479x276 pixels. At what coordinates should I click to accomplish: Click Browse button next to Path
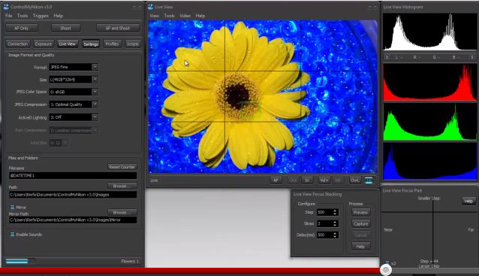pos(122,186)
